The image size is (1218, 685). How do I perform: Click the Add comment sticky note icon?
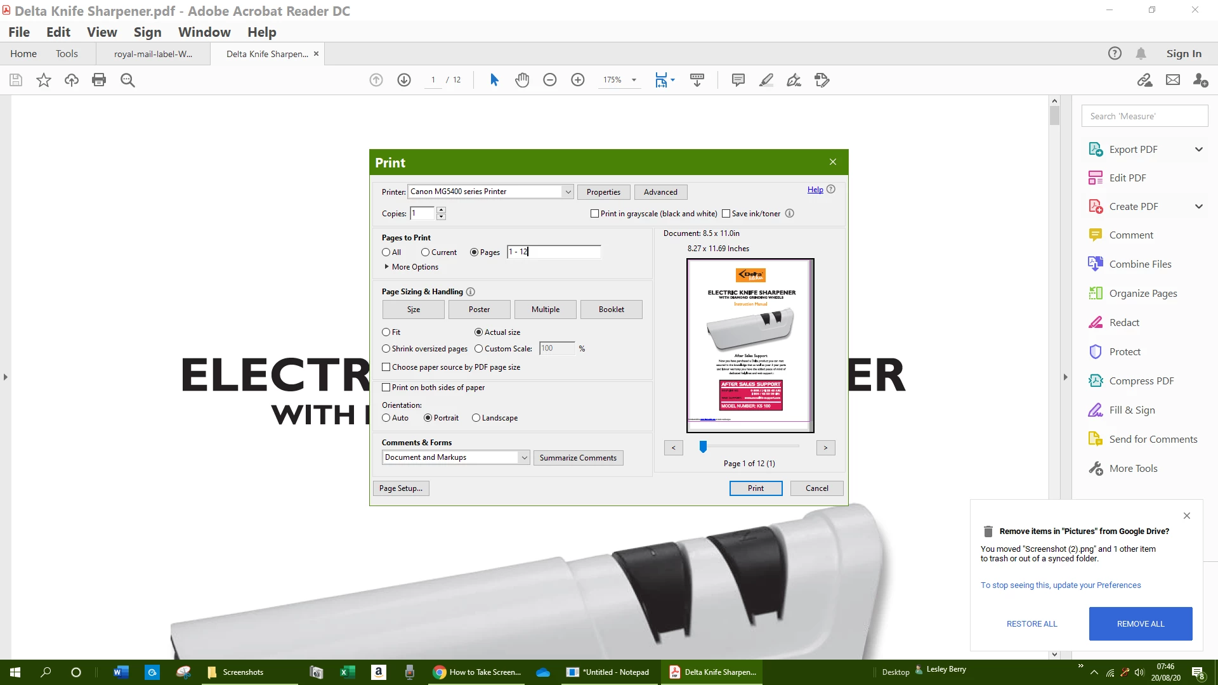point(738,80)
